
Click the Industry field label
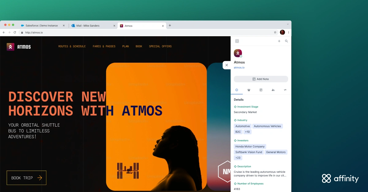(x=242, y=120)
